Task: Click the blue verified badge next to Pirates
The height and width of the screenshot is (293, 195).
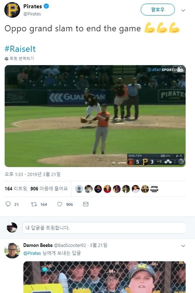Action: pos(46,6)
